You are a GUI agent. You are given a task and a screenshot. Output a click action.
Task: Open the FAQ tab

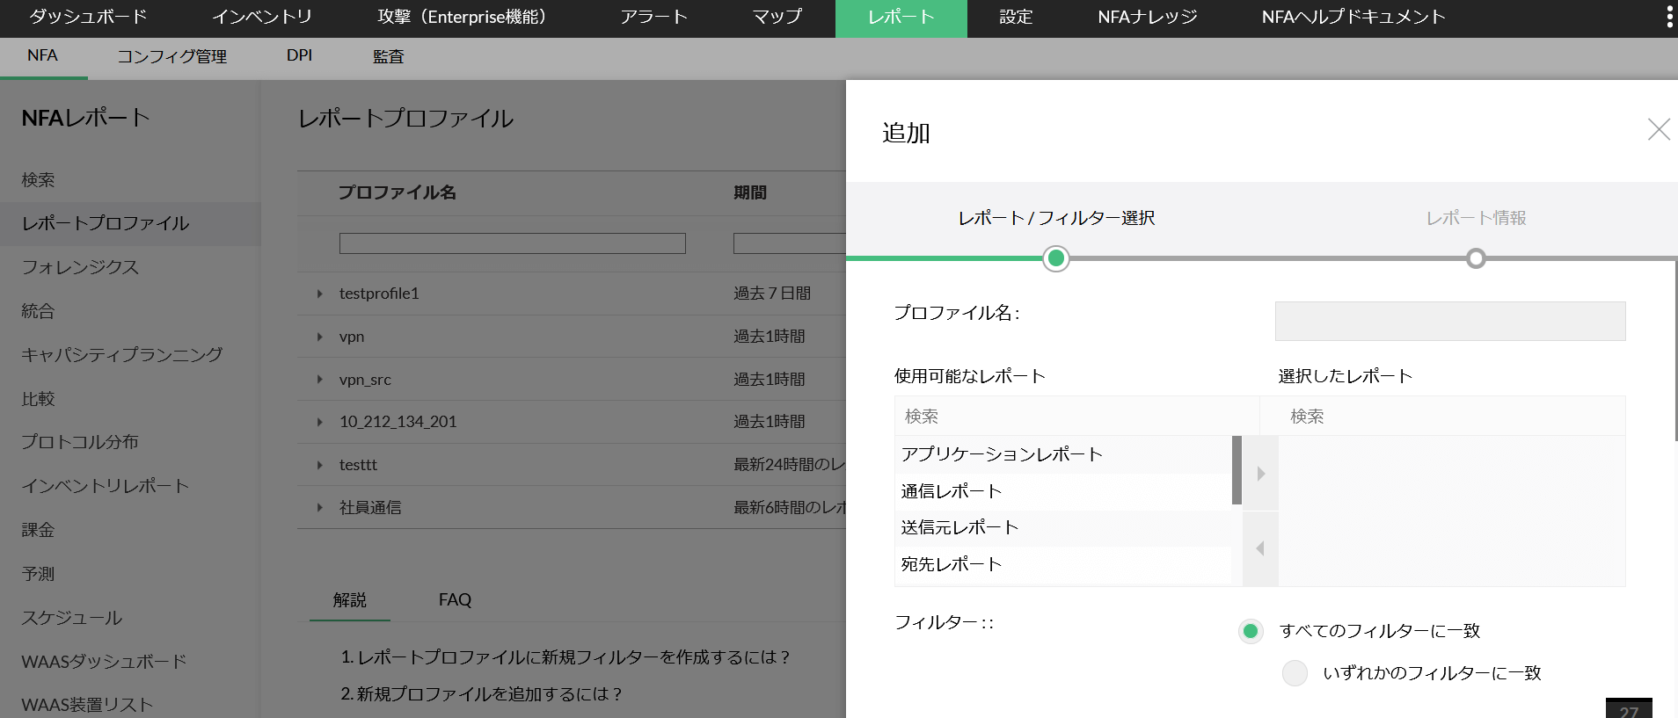pos(455,600)
